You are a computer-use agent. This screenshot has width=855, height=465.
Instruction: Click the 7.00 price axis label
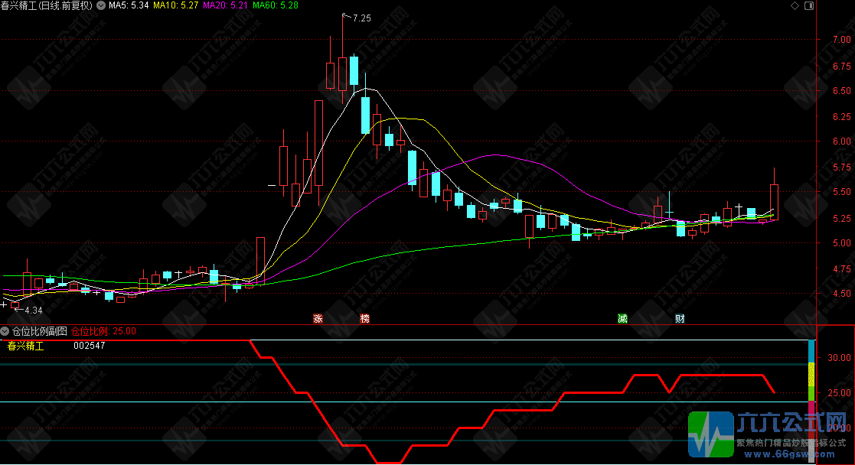point(842,39)
